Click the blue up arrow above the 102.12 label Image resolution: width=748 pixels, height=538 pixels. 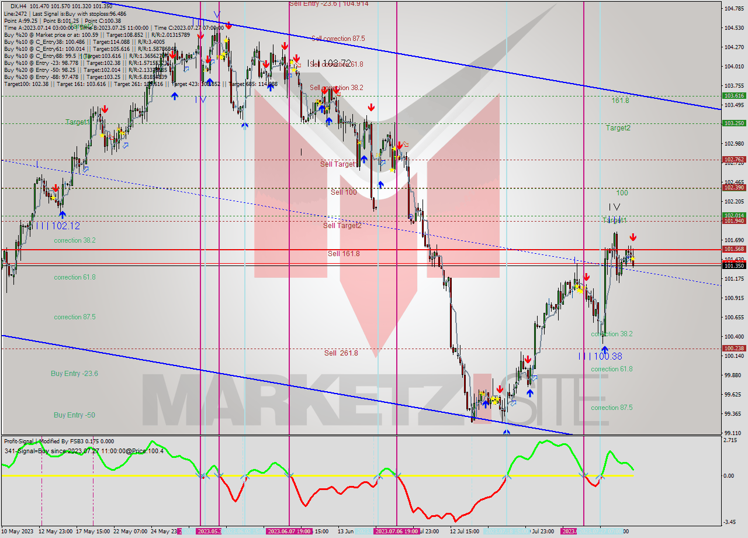tap(62, 215)
